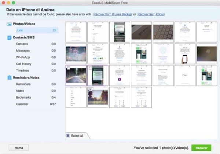This screenshot has height=154, width=220.
Task: Click the Photos/Videos category icon
Action: 9,24
